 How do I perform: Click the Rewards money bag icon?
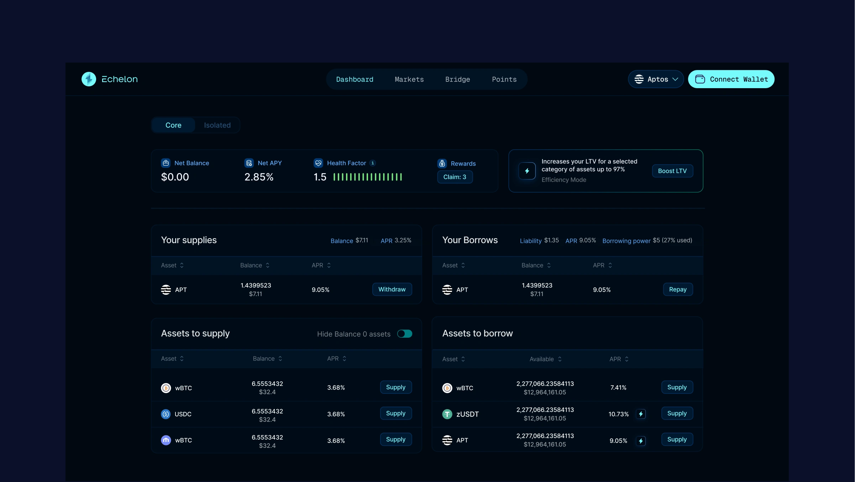(x=442, y=163)
